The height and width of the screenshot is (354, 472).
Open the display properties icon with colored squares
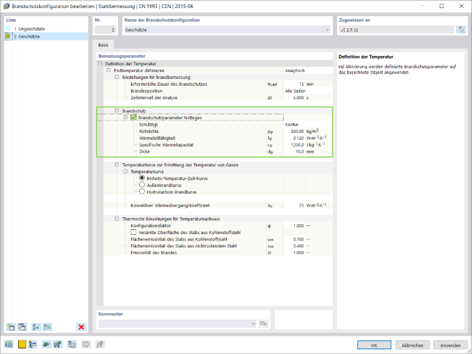[32, 344]
